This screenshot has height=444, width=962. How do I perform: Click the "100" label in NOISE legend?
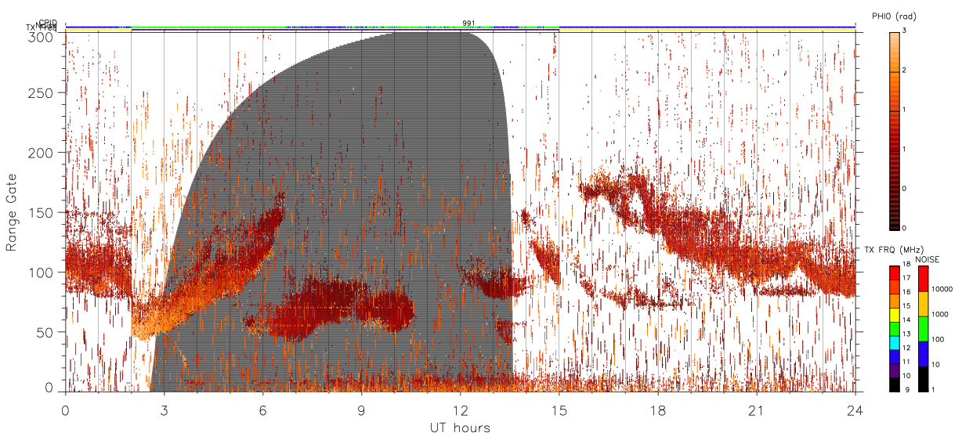[938, 339]
